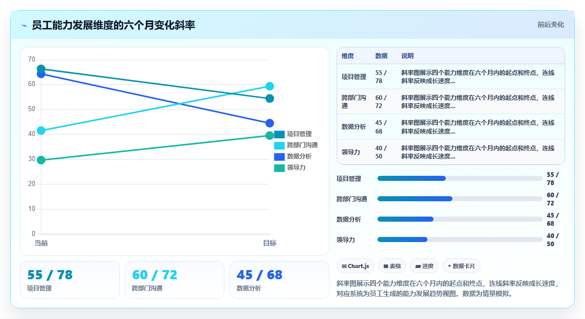Toggle 领导力 legend color box
The image size is (585, 319).
(x=279, y=168)
